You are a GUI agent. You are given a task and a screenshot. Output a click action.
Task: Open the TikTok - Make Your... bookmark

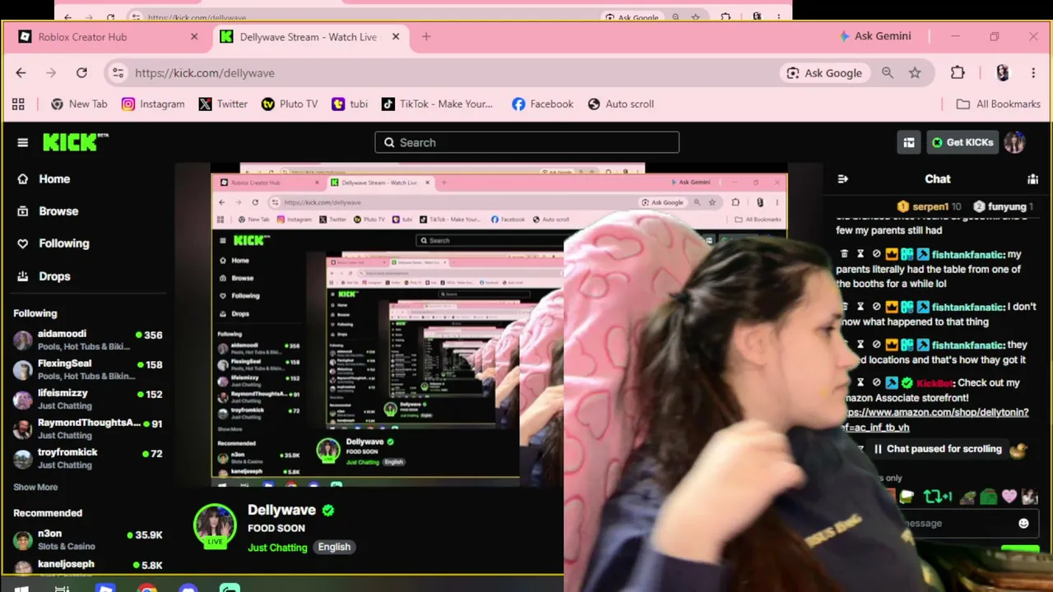[x=437, y=104]
